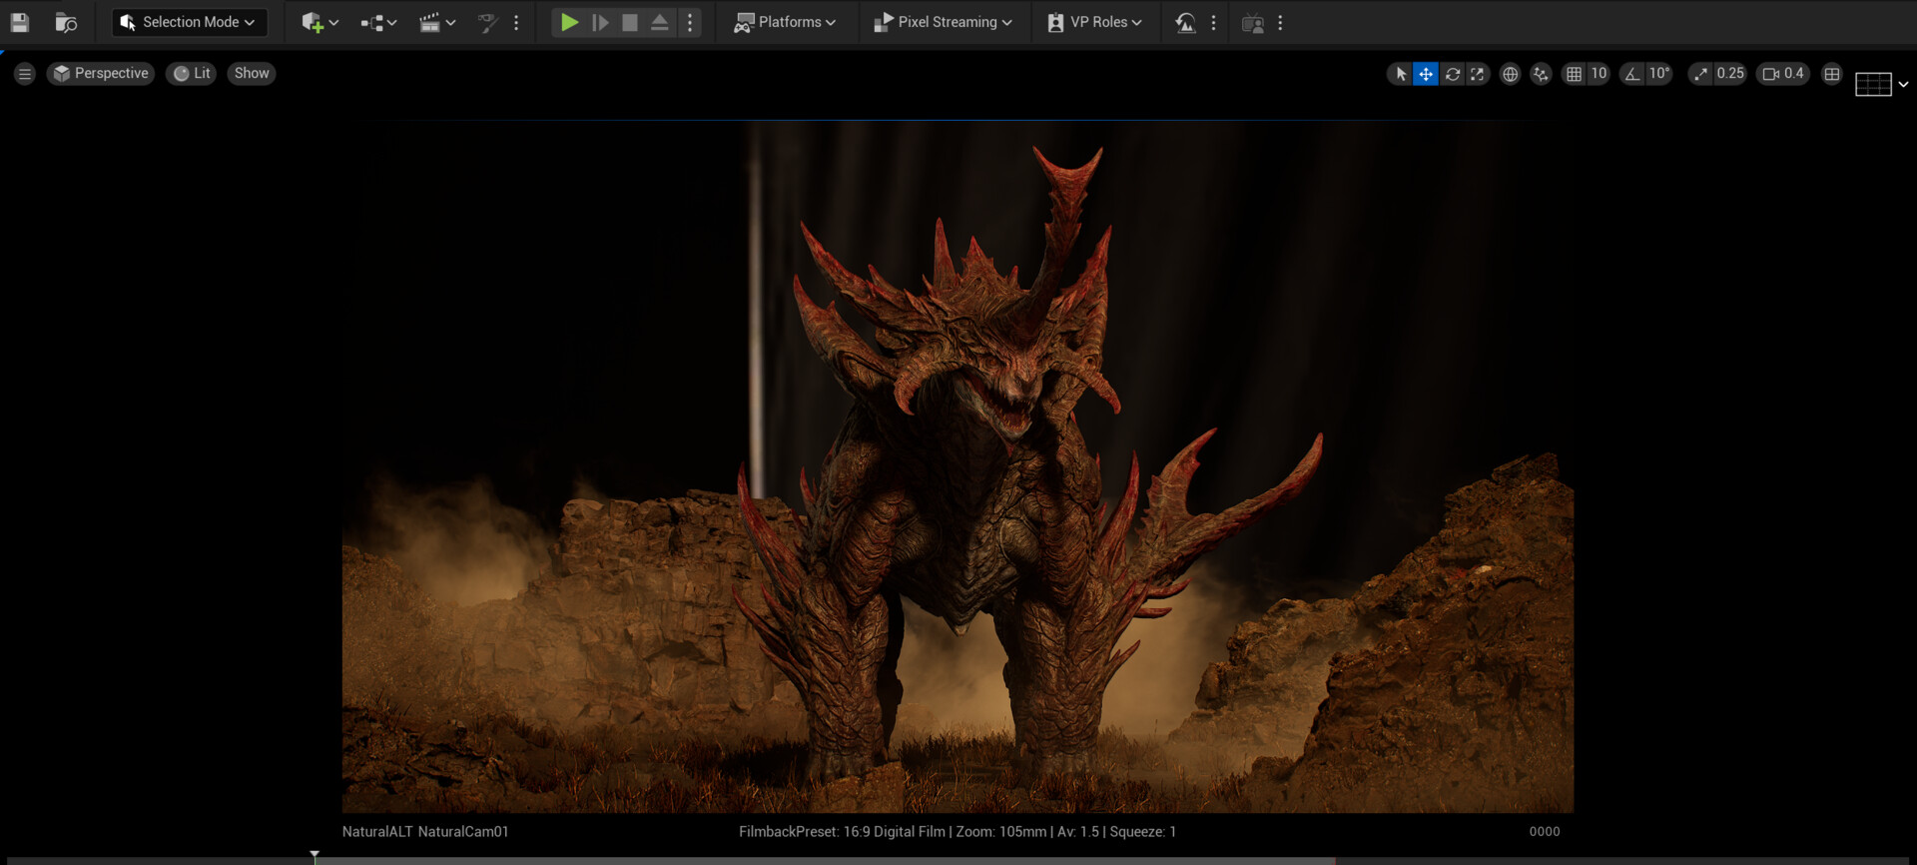The image size is (1917, 865).
Task: Open the Show flags menu
Action: coord(252,73)
